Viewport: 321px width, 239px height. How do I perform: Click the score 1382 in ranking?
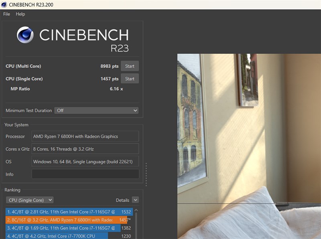pyautogui.click(x=126, y=228)
